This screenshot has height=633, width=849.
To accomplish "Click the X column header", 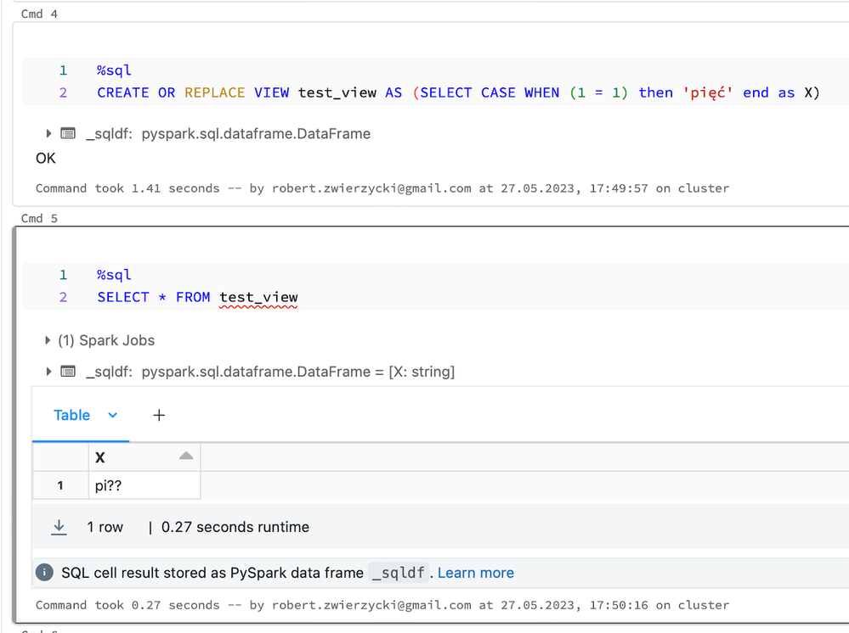I will tap(101, 457).
